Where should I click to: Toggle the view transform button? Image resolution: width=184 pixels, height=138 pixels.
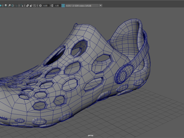(x=63, y=6)
